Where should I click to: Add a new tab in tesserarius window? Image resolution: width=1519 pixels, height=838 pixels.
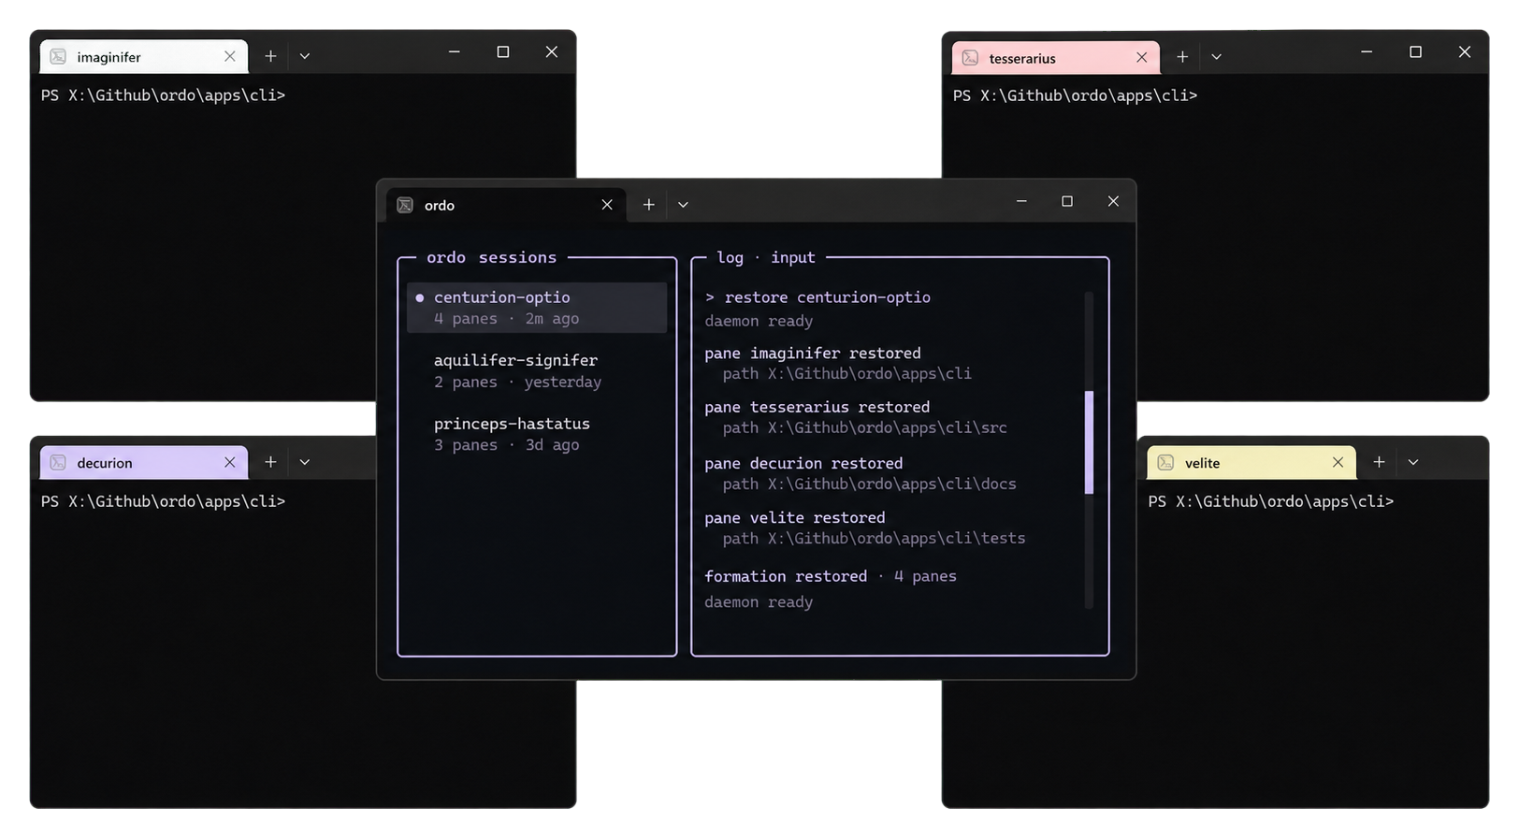[x=1182, y=57]
